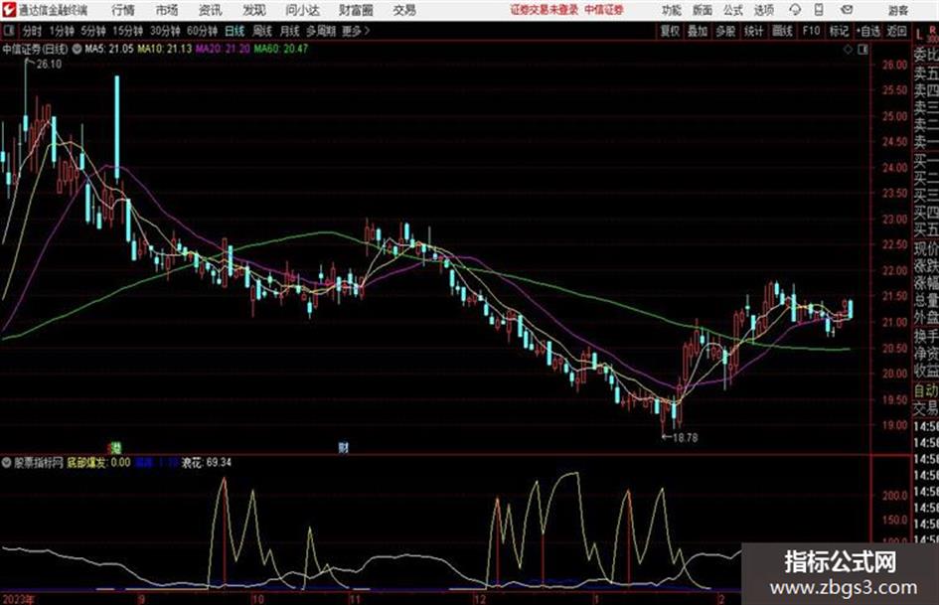The image size is (939, 605).
Task: Click the 统计 statistics toolbar button
Action: tap(754, 31)
